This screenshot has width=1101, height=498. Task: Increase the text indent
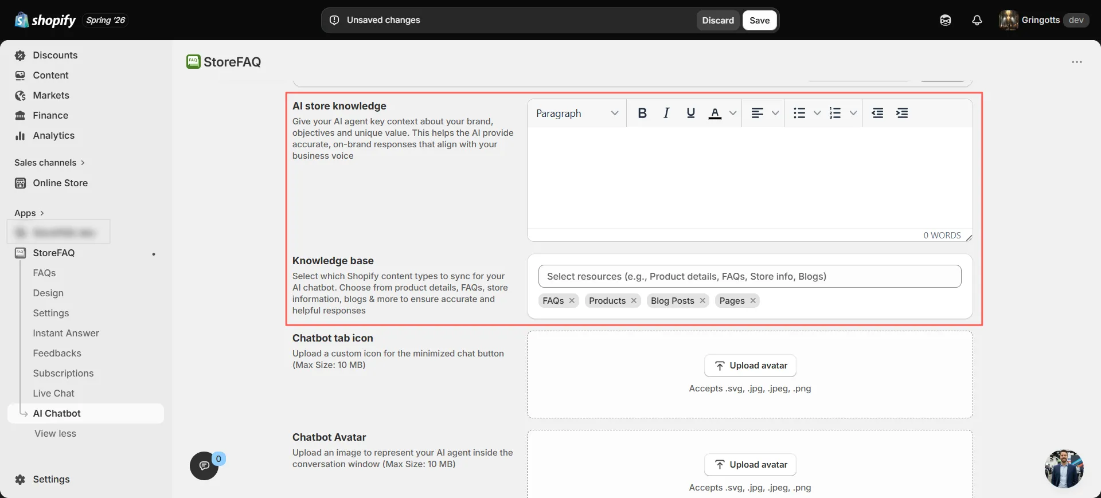tap(902, 113)
